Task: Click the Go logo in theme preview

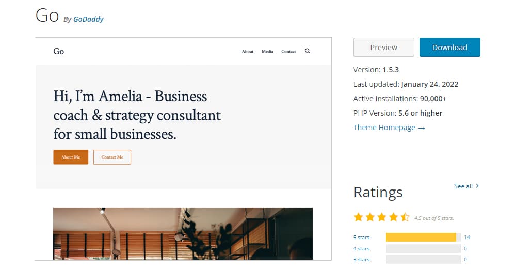Action: pyautogui.click(x=59, y=51)
